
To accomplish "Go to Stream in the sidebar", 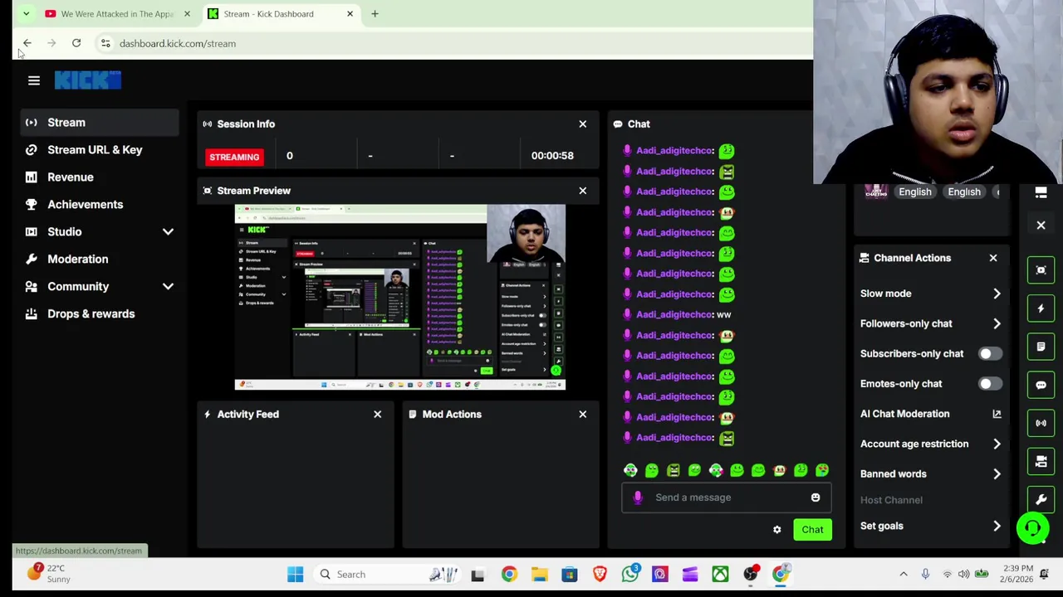I will (100, 123).
